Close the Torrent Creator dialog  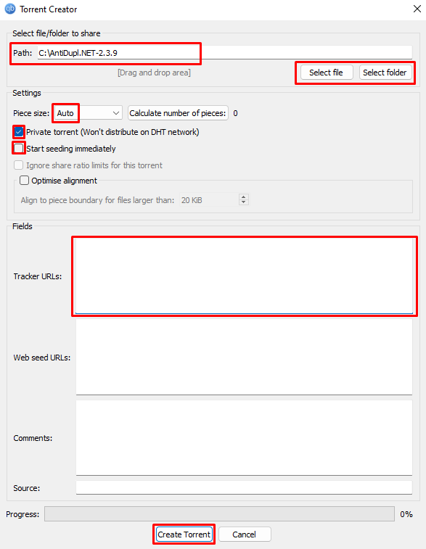417,9
